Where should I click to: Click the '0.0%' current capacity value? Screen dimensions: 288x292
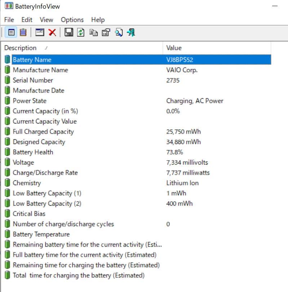click(x=173, y=111)
